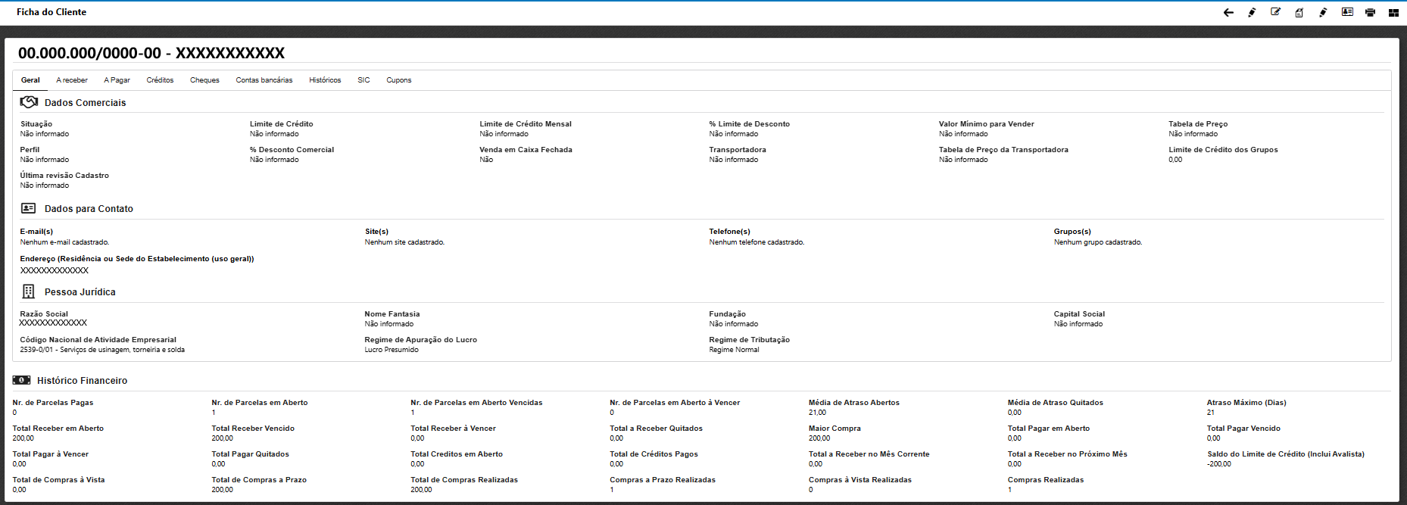1407x505 pixels.
Task: Open the A Pagar tab
Action: tap(117, 80)
